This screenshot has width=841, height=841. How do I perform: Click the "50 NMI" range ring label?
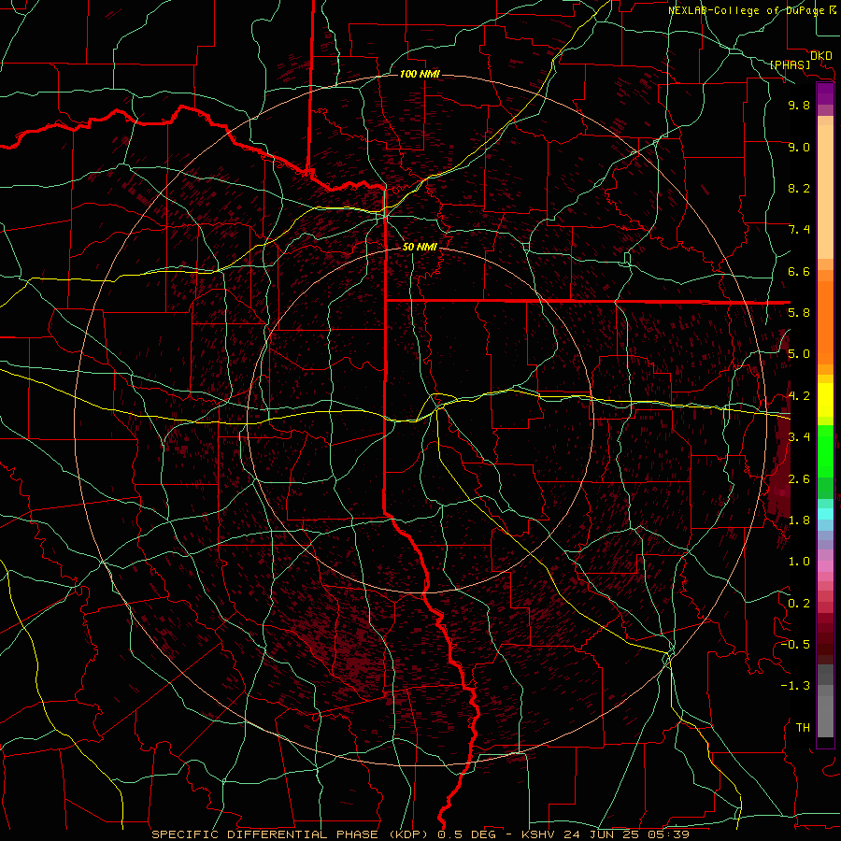coord(420,248)
